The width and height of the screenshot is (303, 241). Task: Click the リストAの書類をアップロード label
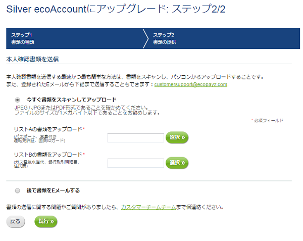point(48,129)
